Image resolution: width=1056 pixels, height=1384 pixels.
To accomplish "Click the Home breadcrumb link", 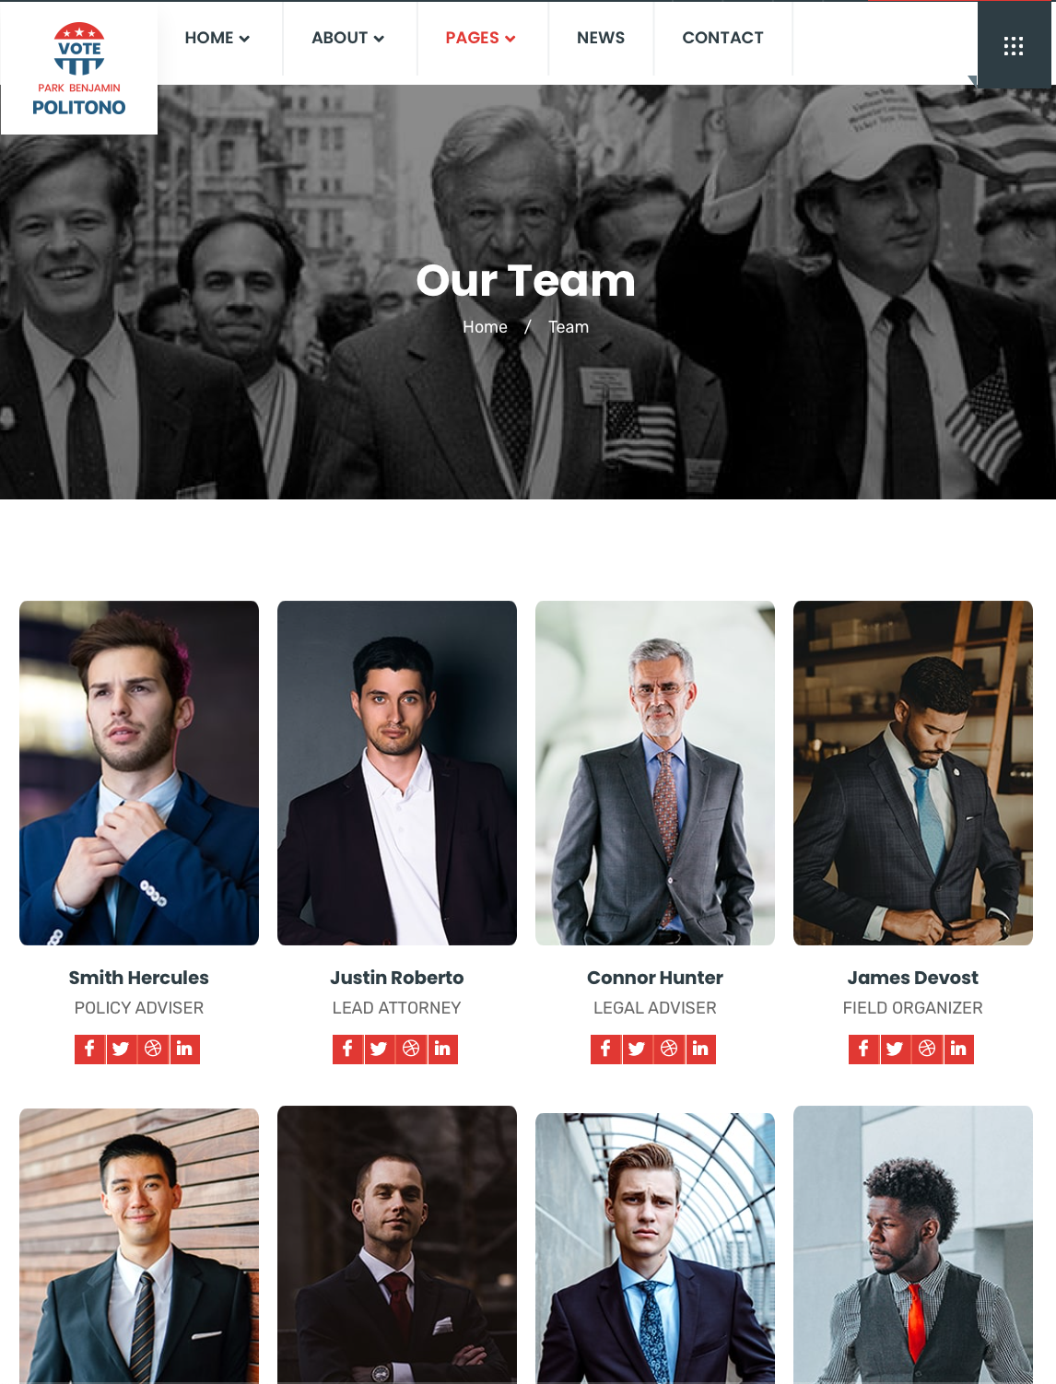I will point(485,327).
